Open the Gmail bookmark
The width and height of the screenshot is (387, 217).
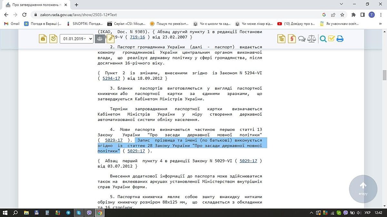pos(12,23)
